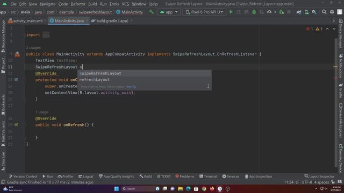The height and width of the screenshot is (193, 344).
Task: Open the app run configuration dropdown
Action: click(168, 12)
